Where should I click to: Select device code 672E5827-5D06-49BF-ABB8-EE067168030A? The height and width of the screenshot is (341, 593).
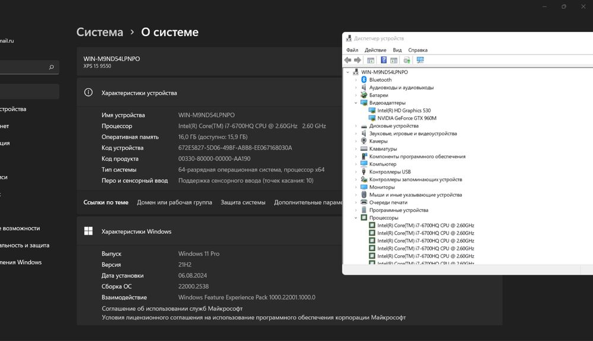[235, 147]
